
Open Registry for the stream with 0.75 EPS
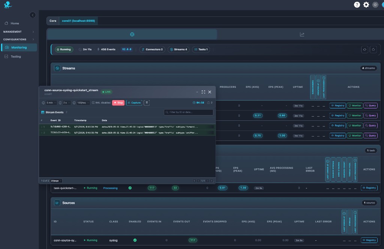click(x=337, y=136)
